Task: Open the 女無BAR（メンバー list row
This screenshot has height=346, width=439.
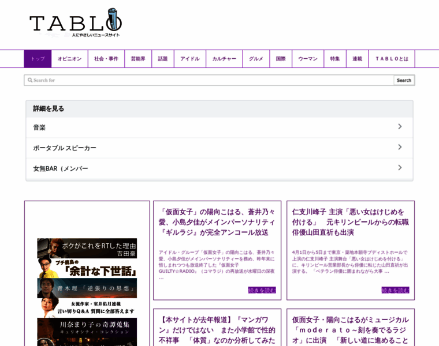Action: click(219, 168)
